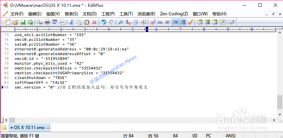Click the inner document restore button
Viewport: 283px width, 138px height.
274,14
